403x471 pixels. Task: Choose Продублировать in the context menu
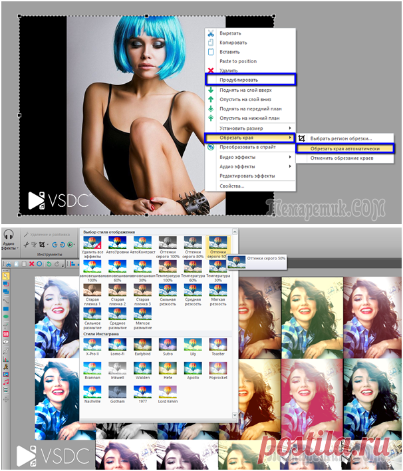250,80
